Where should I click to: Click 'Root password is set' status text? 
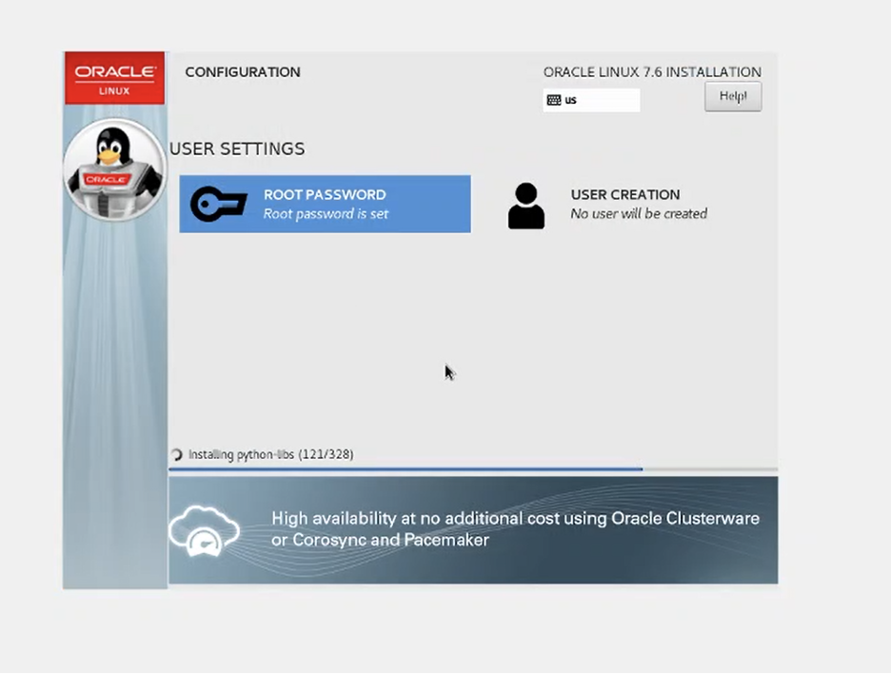pyautogui.click(x=326, y=214)
